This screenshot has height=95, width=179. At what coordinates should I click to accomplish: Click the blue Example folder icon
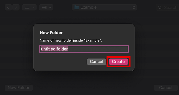[77, 7]
